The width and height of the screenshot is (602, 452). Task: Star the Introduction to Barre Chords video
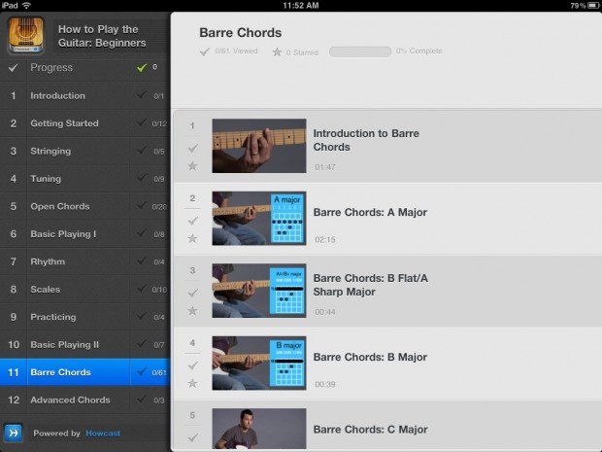pyautogui.click(x=192, y=165)
